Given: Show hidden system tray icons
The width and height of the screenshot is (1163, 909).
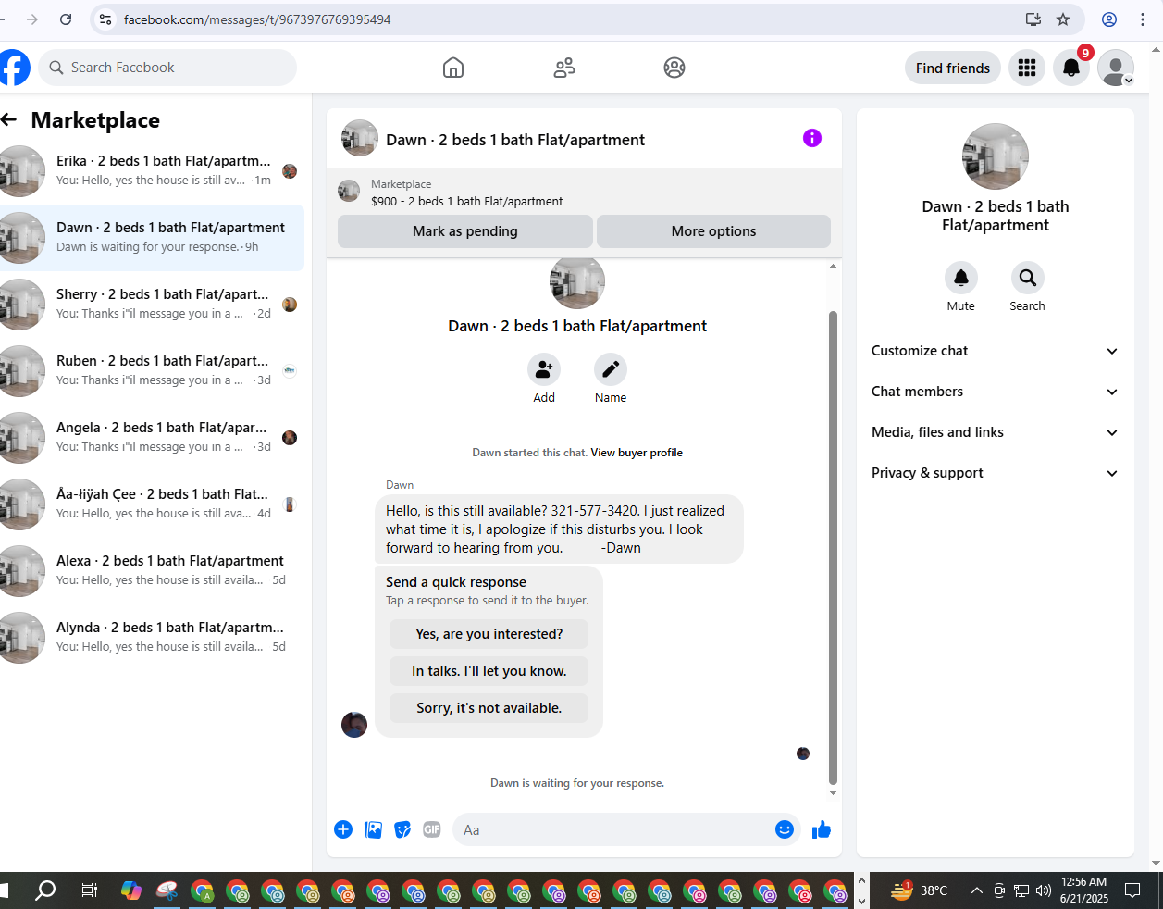Looking at the screenshot, I should click(976, 890).
